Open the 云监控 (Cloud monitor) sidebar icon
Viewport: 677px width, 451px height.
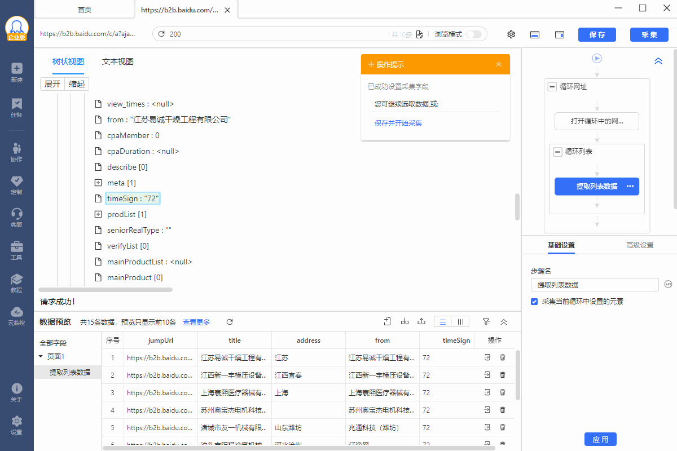[16, 316]
